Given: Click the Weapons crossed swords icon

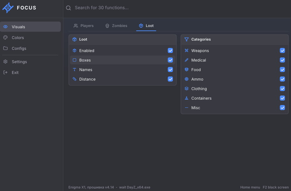Looking at the screenshot, I should [x=187, y=50].
